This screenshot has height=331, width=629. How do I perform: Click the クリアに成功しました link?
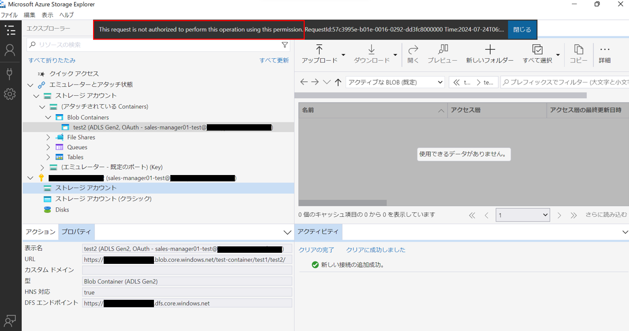pyautogui.click(x=376, y=250)
